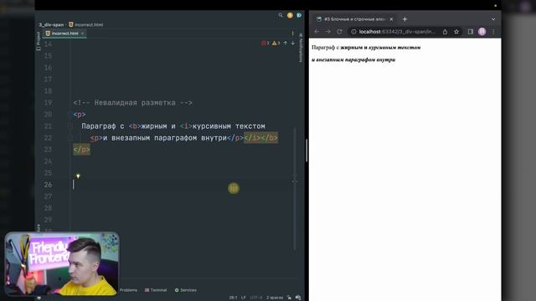Bookmark this page with the star
This screenshot has height=301, width=536.
pos(456,32)
